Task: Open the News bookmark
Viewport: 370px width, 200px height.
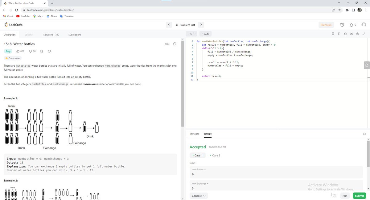Action: (x=51, y=16)
